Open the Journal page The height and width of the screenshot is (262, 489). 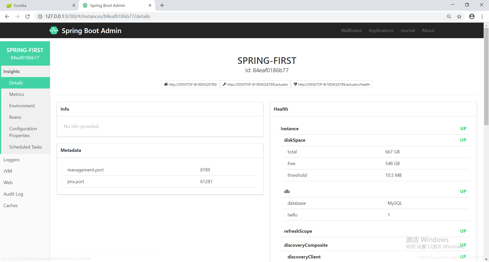[x=407, y=31]
